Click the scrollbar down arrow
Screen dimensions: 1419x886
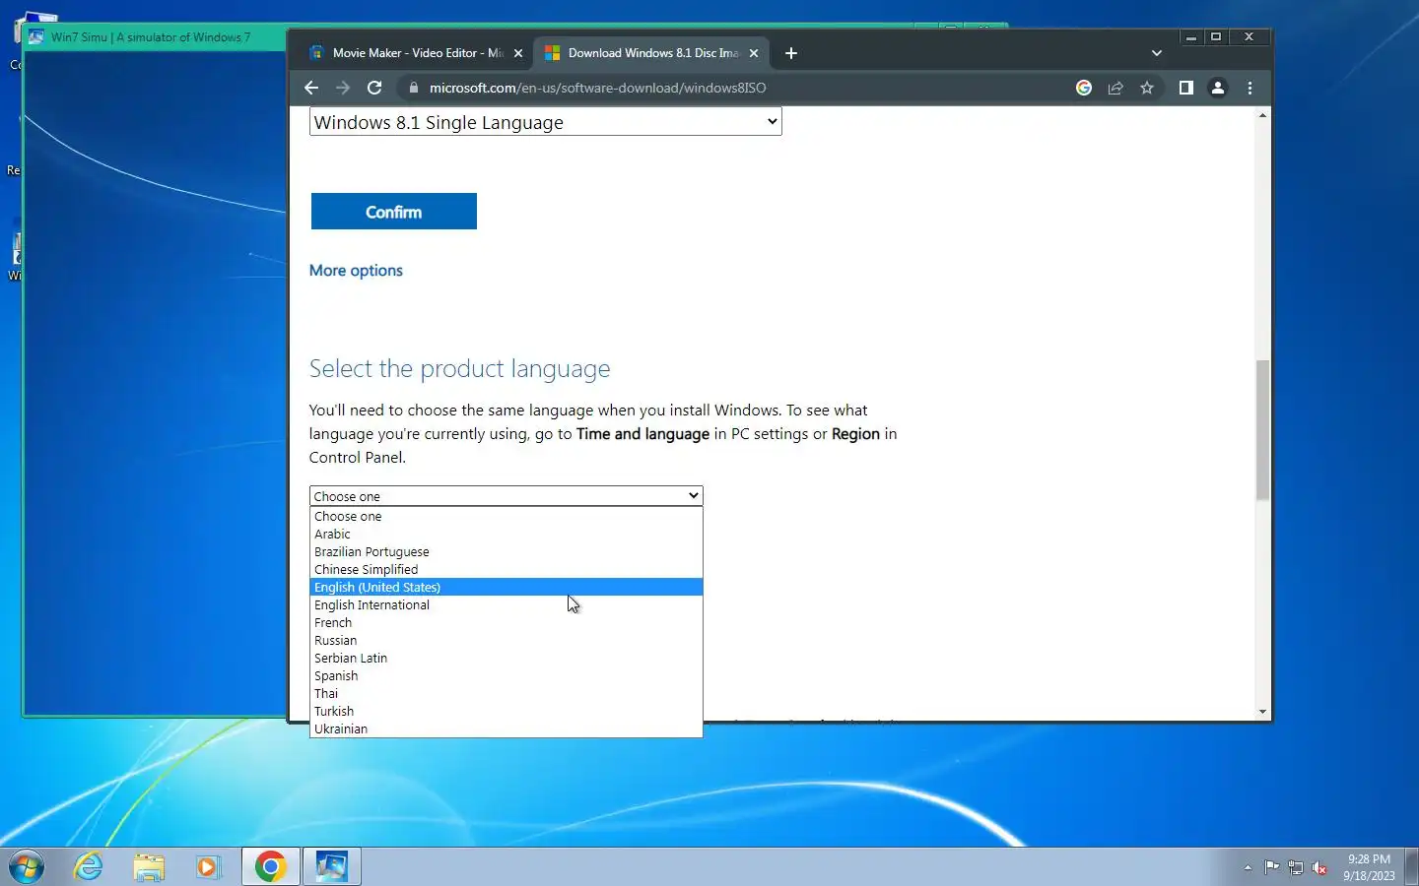point(1262,712)
